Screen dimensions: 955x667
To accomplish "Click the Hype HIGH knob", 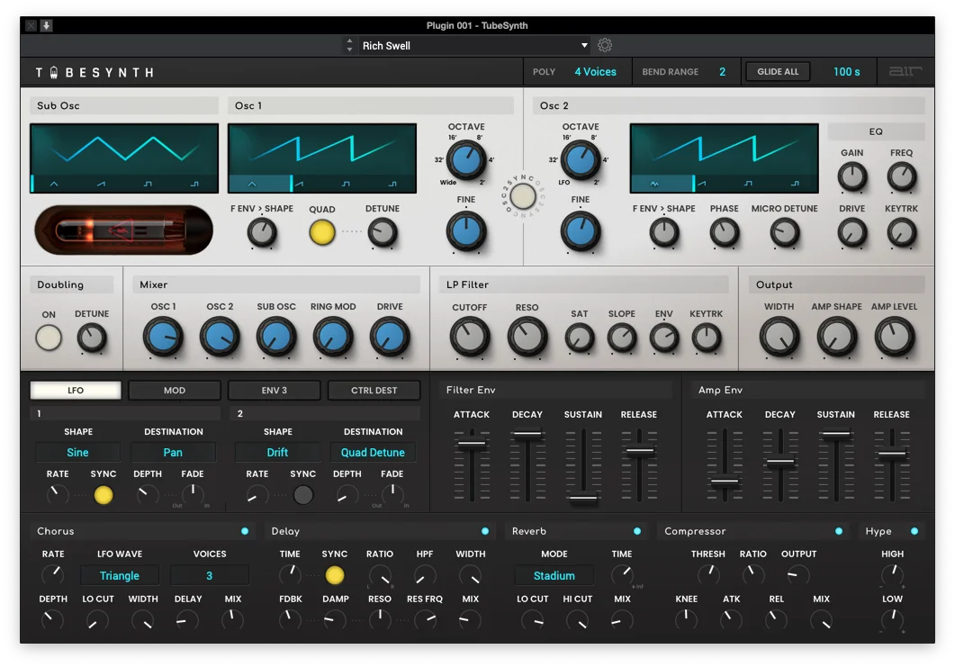I will point(892,573).
